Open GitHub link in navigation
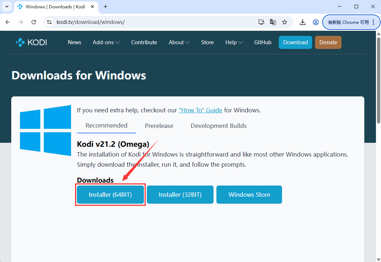The image size is (381, 262). [263, 42]
